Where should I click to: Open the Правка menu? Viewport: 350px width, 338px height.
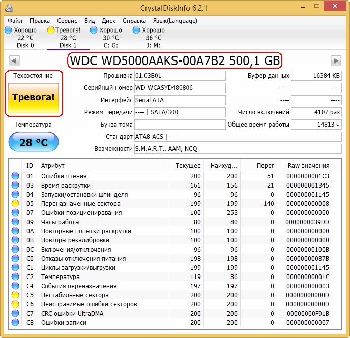point(40,21)
